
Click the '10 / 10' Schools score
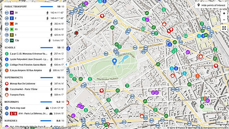click(x=61, y=48)
